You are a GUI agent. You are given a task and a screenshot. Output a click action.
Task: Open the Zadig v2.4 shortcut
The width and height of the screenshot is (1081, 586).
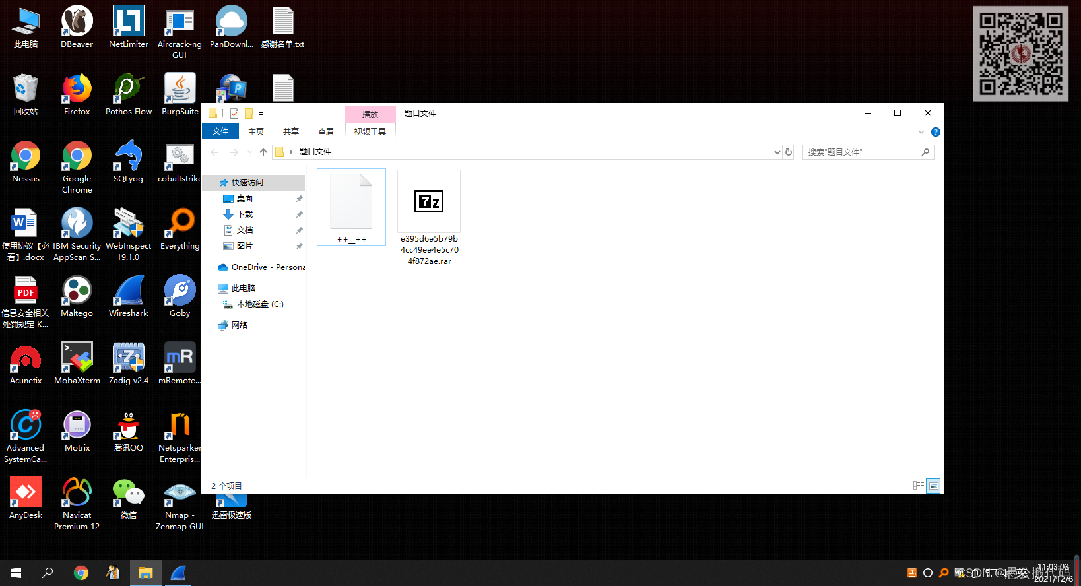129,364
